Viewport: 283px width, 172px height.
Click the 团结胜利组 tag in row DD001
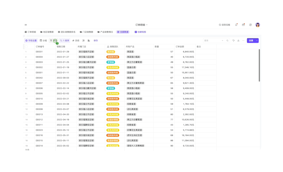pyautogui.click(x=113, y=73)
